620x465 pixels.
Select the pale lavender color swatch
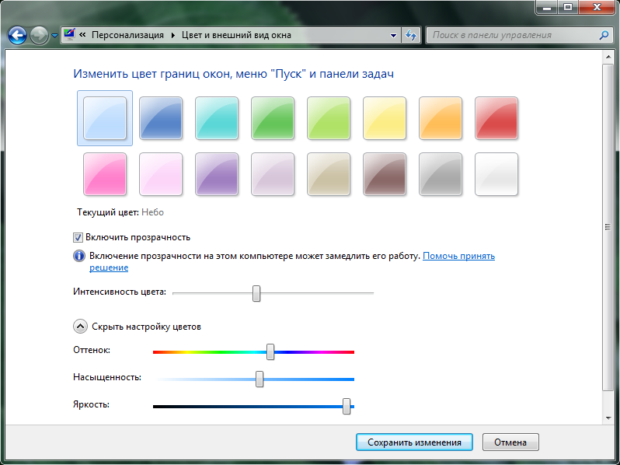tap(273, 174)
